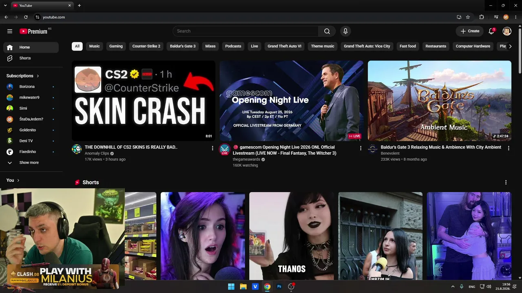The width and height of the screenshot is (522, 293).
Task: Select the Baldur's Gate 3 chip
Action: coord(183,46)
